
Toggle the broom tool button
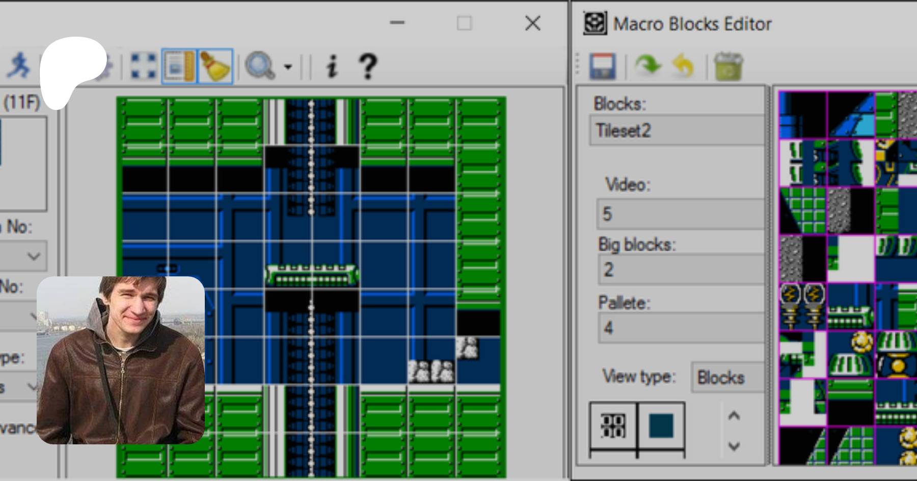click(214, 66)
